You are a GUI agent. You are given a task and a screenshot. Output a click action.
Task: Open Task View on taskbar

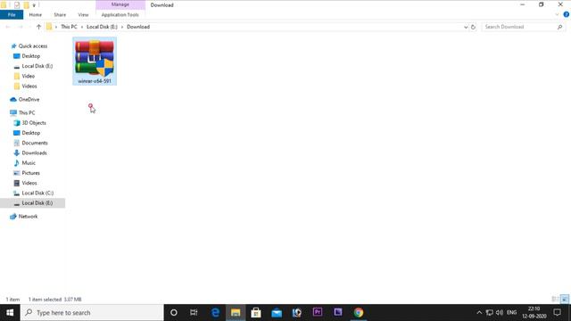pos(194,313)
